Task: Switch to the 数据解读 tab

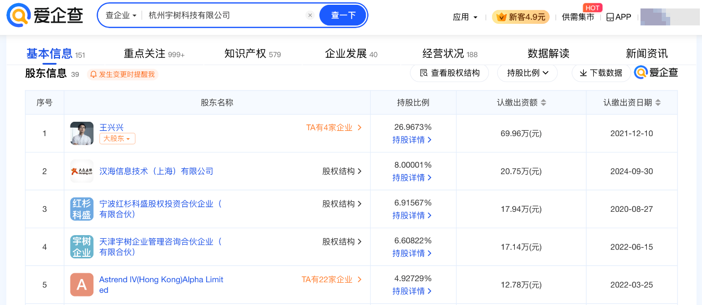Action: coord(548,54)
